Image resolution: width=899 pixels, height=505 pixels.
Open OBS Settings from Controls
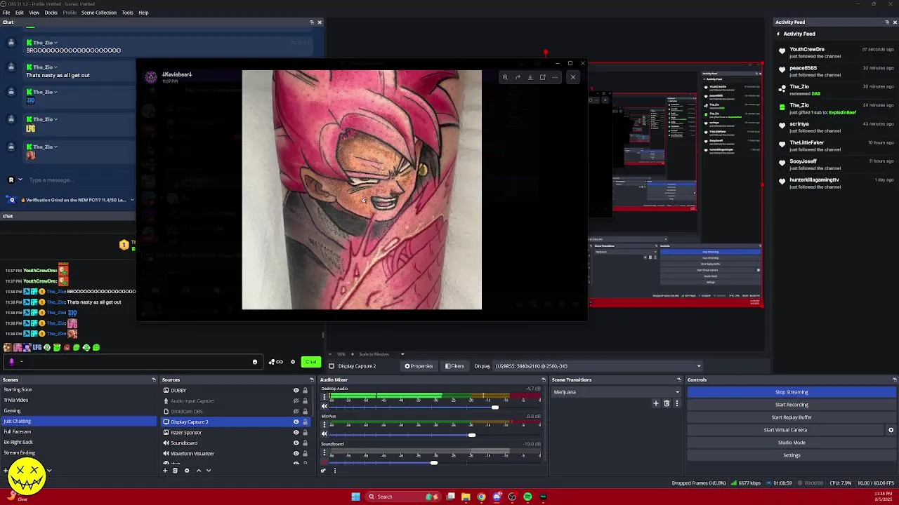[x=792, y=455]
